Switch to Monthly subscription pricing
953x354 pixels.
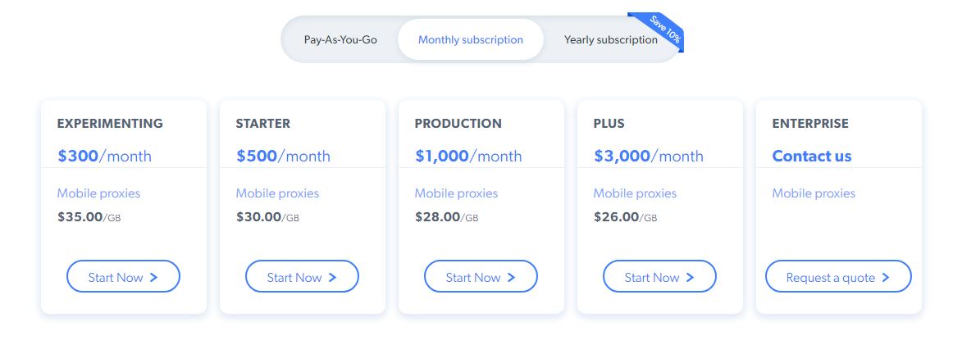(x=470, y=39)
